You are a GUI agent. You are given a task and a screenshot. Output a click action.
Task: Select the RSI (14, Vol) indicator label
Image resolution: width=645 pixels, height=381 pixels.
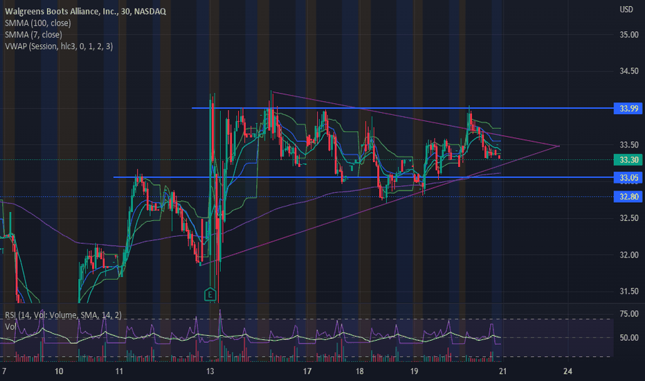coord(63,315)
